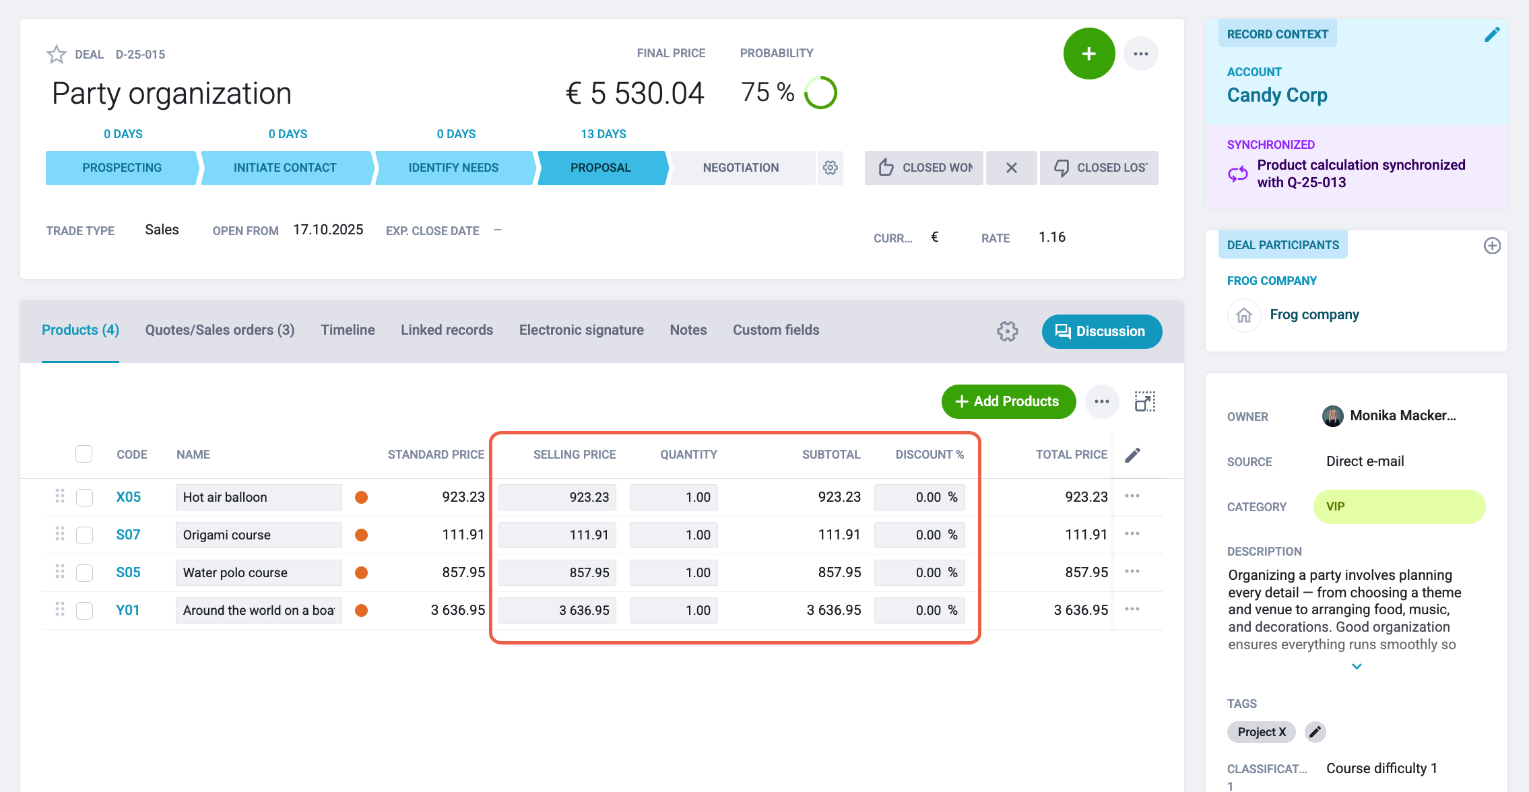This screenshot has width=1529, height=792.
Task: Open the Electronic signature tab
Action: pyautogui.click(x=581, y=331)
